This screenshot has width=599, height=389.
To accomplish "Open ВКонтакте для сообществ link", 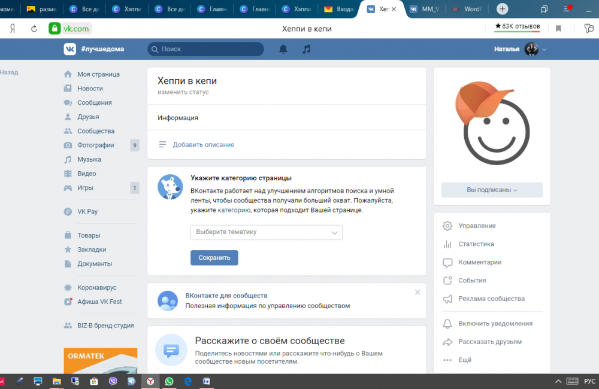I will point(226,296).
